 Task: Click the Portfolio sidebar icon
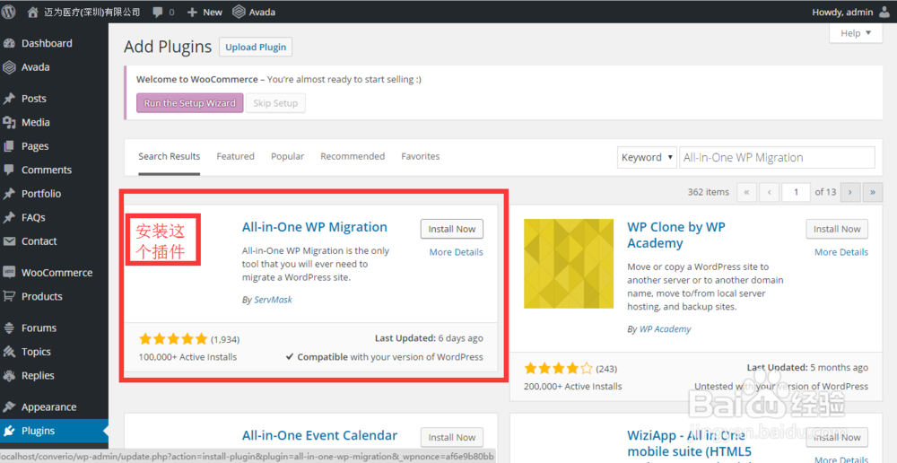click(9, 194)
